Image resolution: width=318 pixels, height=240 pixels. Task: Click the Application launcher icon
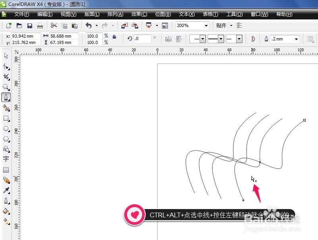pyautogui.click(x=148, y=25)
